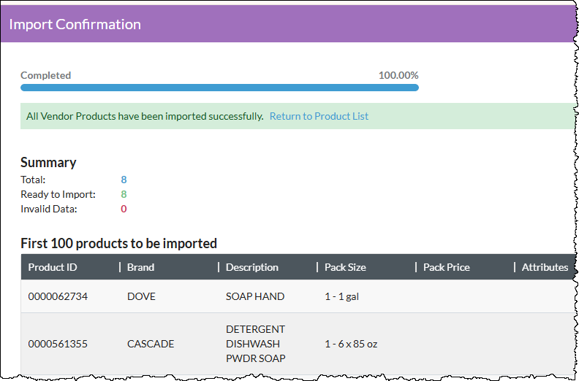Sort by the Pack Size column header
The image size is (579, 381).
345,267
